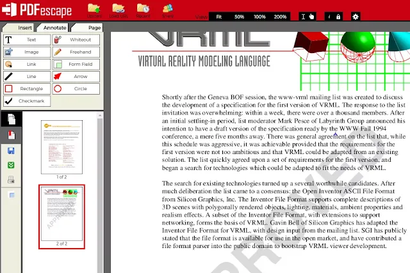The width and height of the screenshot is (410, 273).
Task: Click the lock security icon
Action: point(338,17)
